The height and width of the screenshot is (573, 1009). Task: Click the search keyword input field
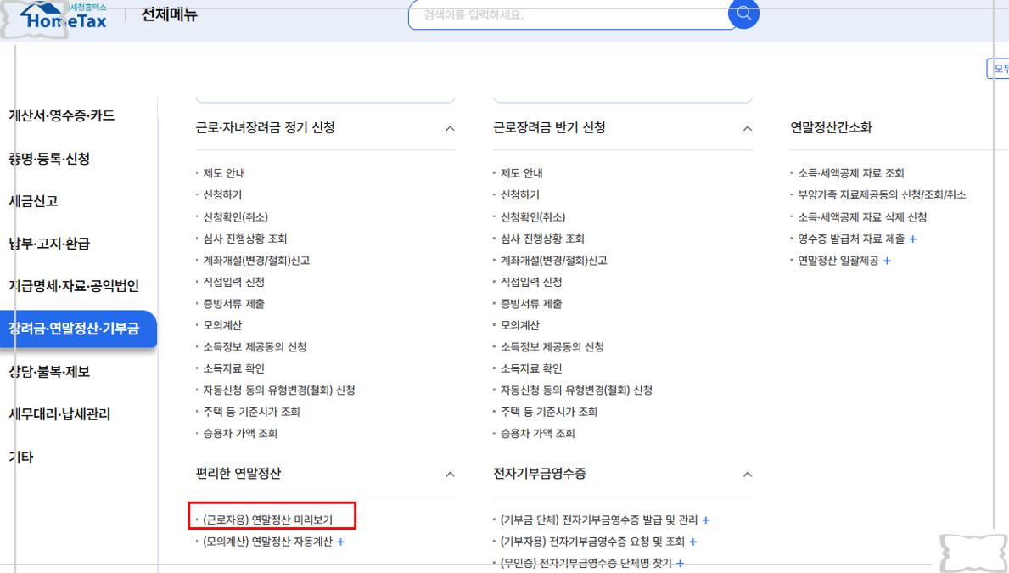(569, 14)
